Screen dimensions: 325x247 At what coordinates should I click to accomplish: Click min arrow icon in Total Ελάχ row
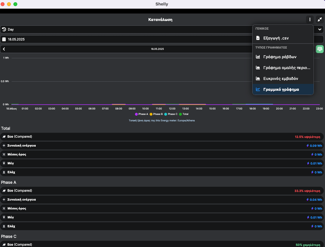pyautogui.click(x=4, y=172)
